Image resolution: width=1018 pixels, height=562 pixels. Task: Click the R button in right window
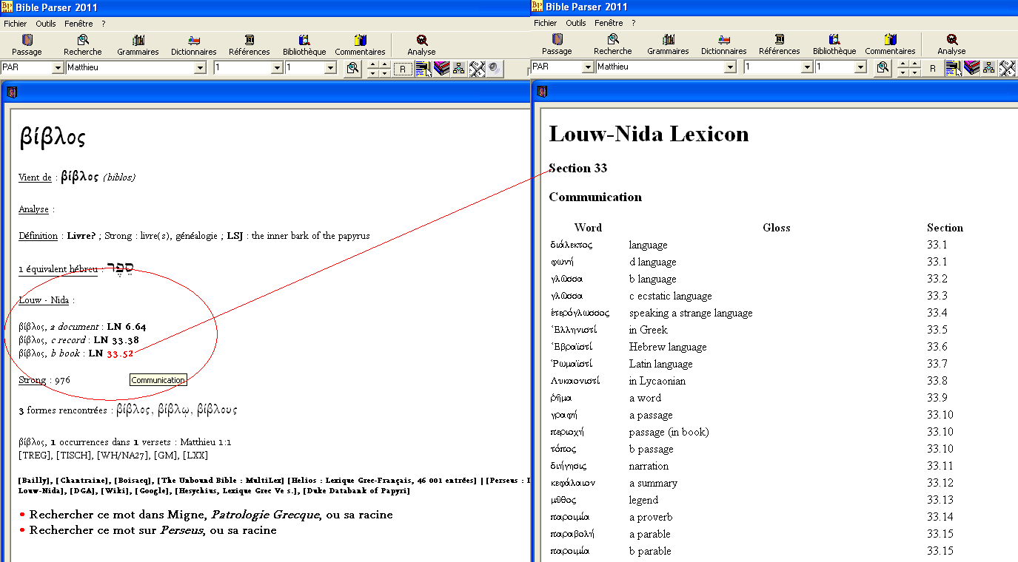(933, 69)
